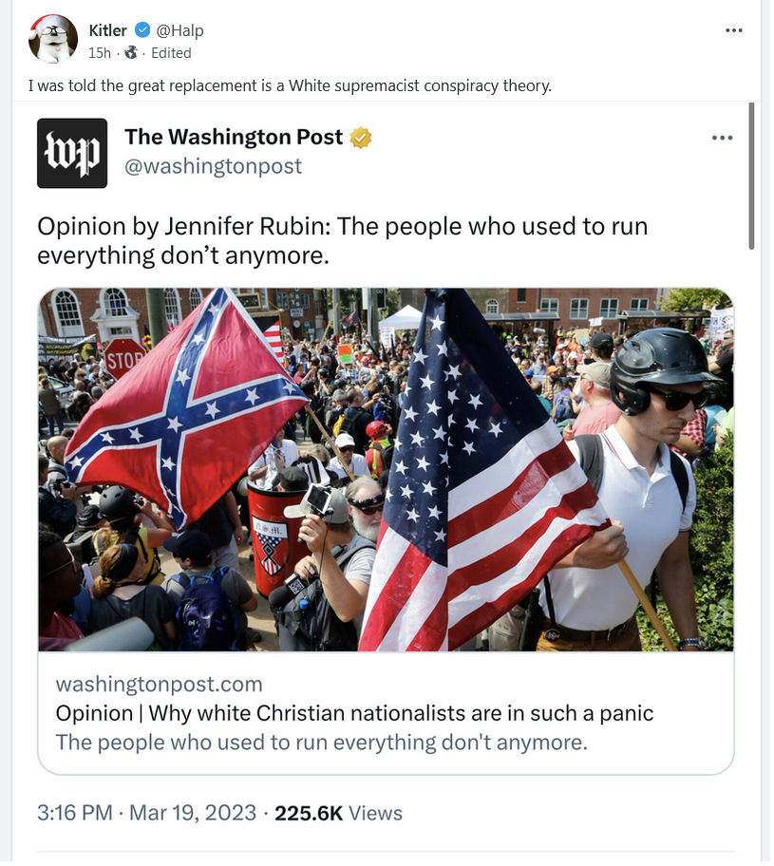This screenshot has height=866, width=774.
Task: Click the public globe privacy icon
Action: [x=131, y=53]
